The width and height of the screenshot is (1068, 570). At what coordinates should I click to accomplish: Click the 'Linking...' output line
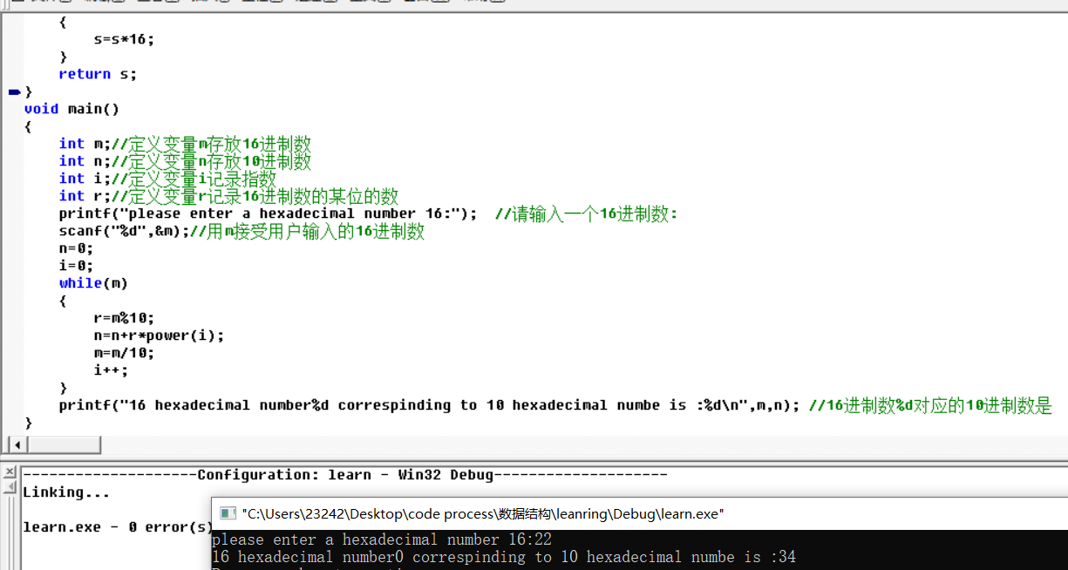click(x=66, y=492)
